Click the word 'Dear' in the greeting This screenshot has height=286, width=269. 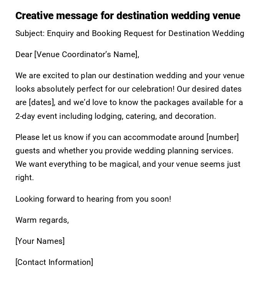24,54
